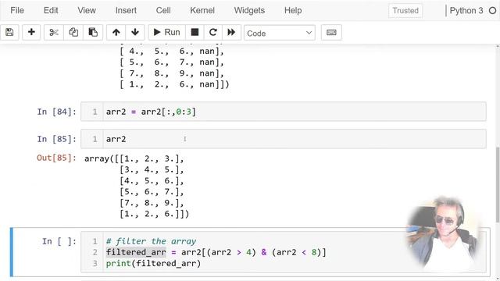Click the nan row [ 4., 5., 6., nan]
500x281 pixels.
coord(172,51)
